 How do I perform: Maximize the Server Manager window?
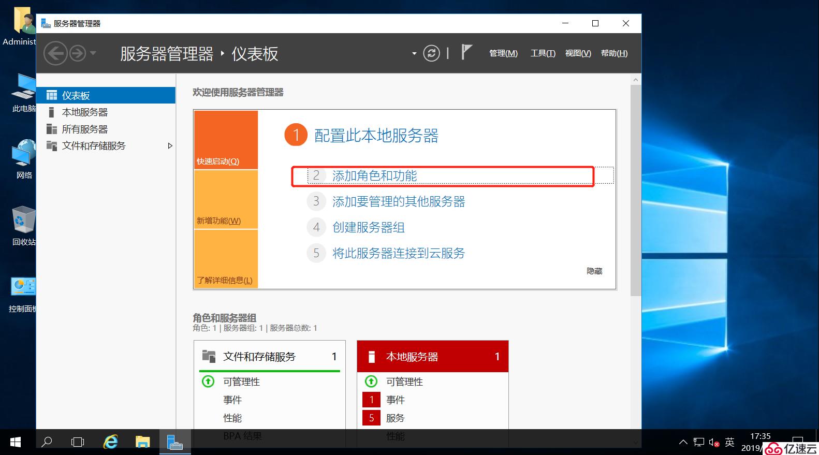(595, 23)
